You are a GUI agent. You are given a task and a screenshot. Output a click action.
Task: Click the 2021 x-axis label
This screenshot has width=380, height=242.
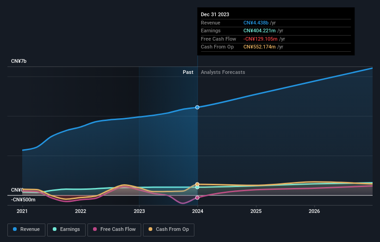[22, 211]
